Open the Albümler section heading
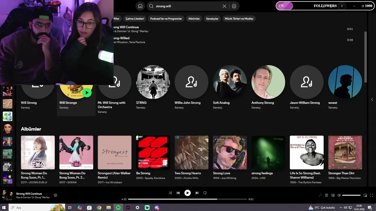Screen dimensions: 376x211 [31, 129]
